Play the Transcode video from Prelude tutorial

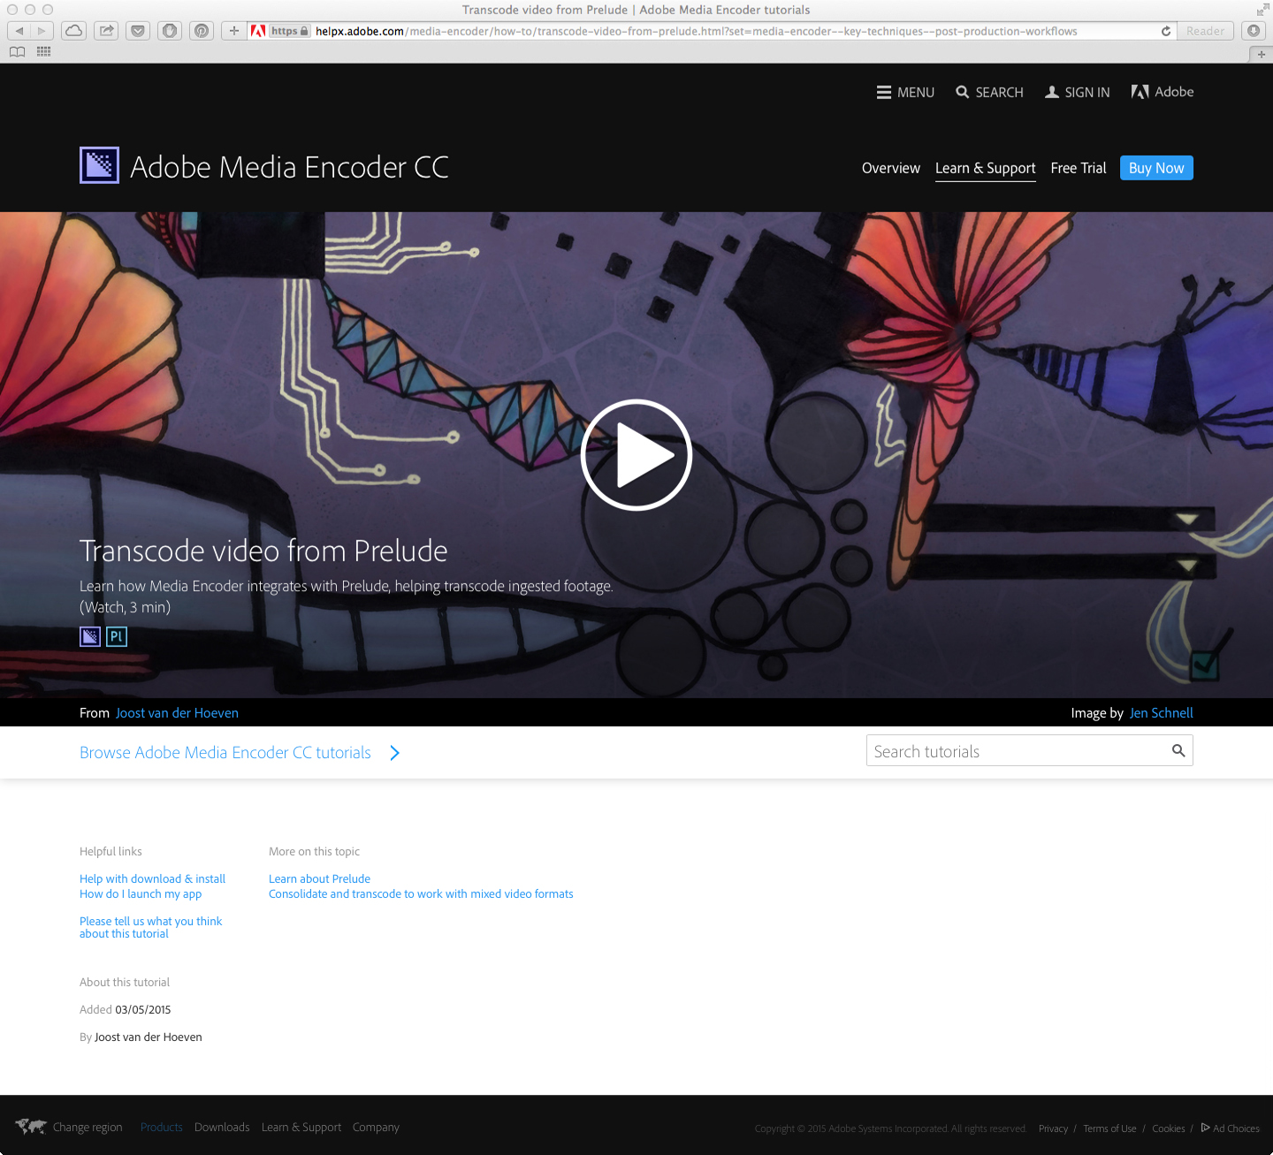pos(636,454)
